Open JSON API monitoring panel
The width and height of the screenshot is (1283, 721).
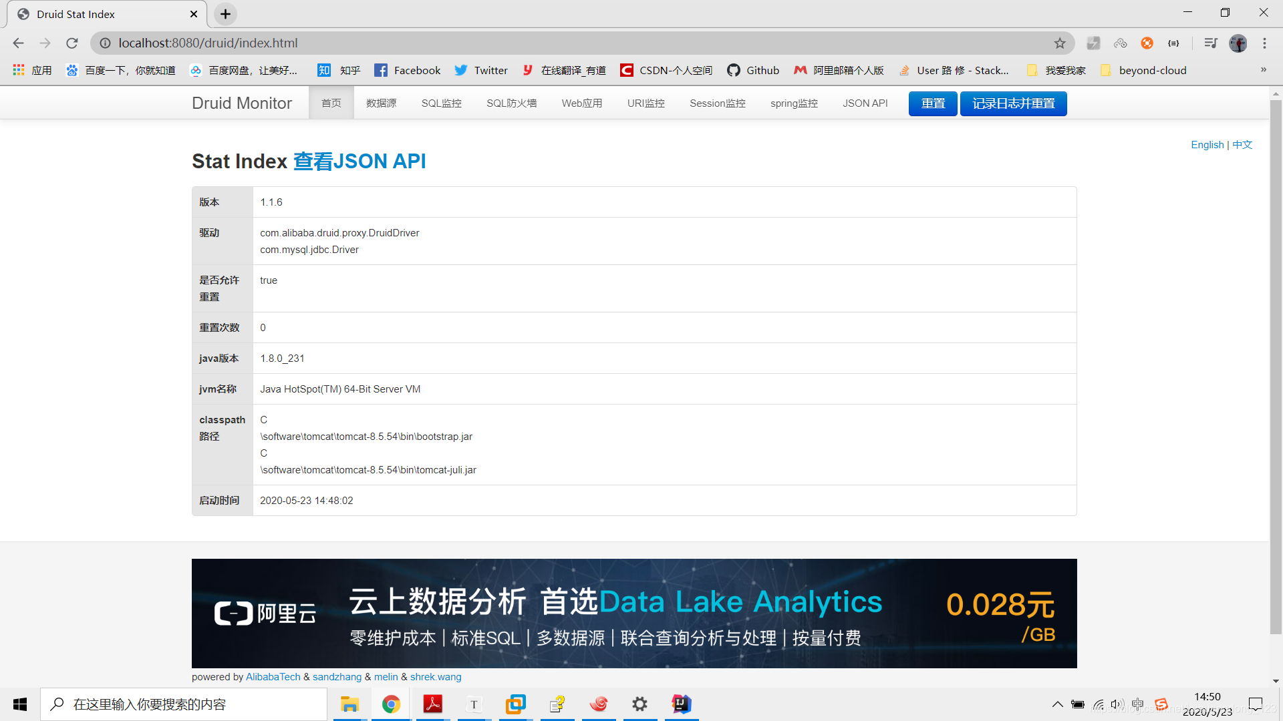865,103
